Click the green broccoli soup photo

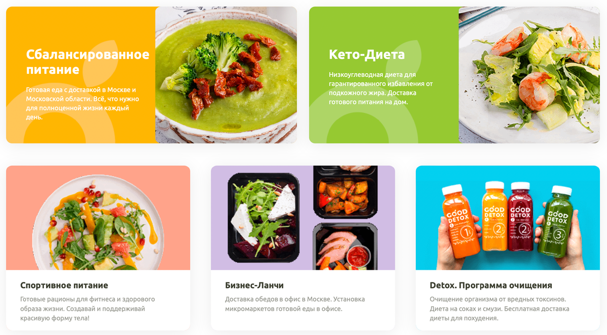[226, 75]
